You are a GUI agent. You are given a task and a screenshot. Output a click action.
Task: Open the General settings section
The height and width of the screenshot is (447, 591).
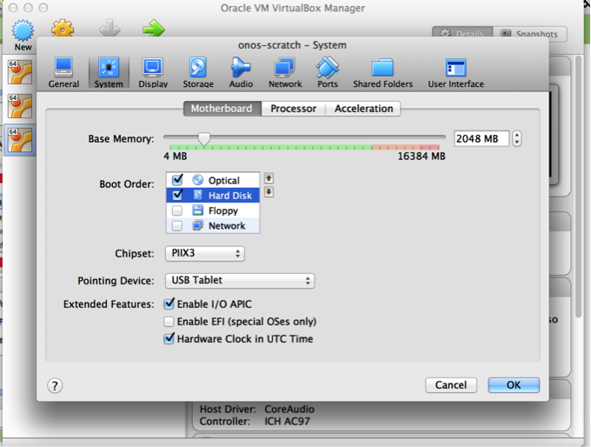pos(63,72)
